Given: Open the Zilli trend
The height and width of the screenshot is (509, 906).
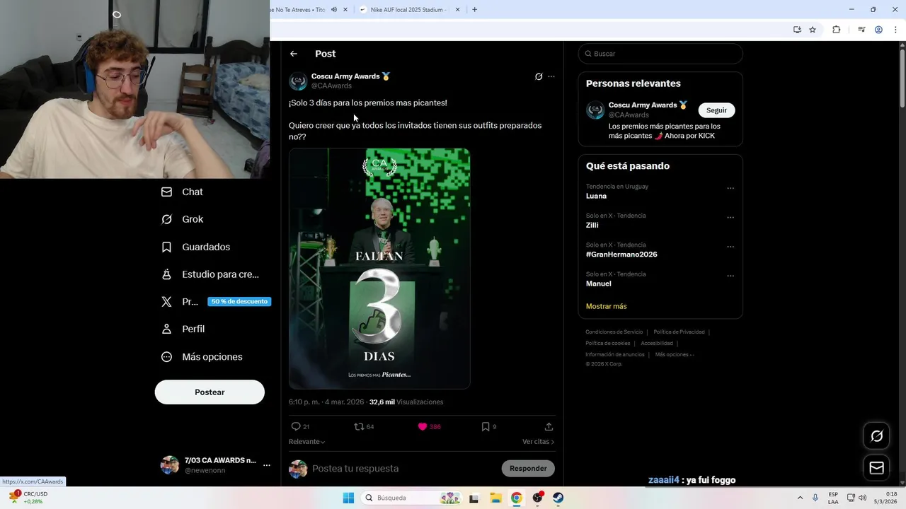Looking at the screenshot, I should 592,226.
